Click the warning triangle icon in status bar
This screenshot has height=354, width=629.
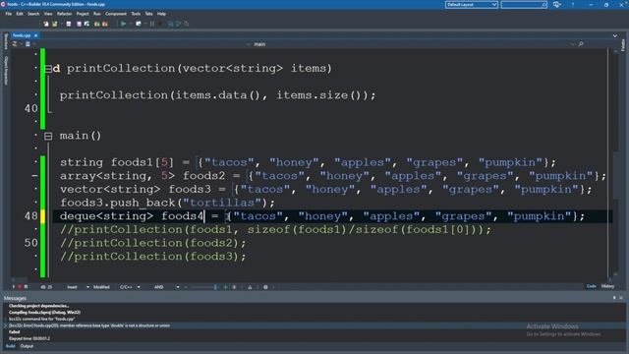tap(250, 287)
